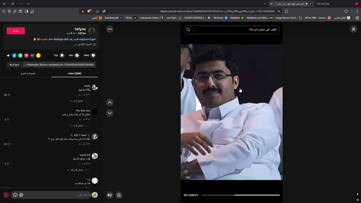
Task: Switch to the comments (109) tab
Action: tap(74, 73)
